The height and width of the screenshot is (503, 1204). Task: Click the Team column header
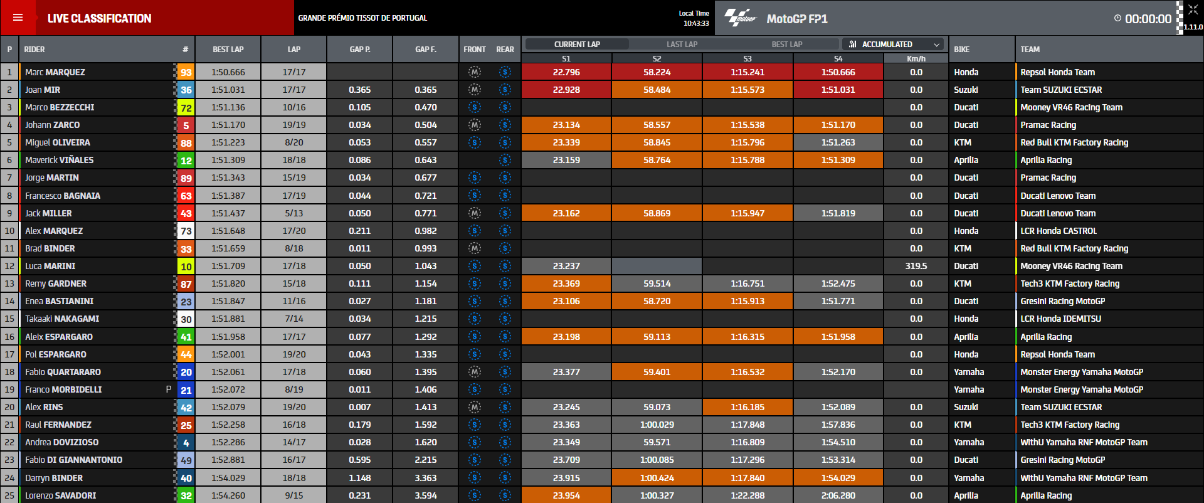1030,49
